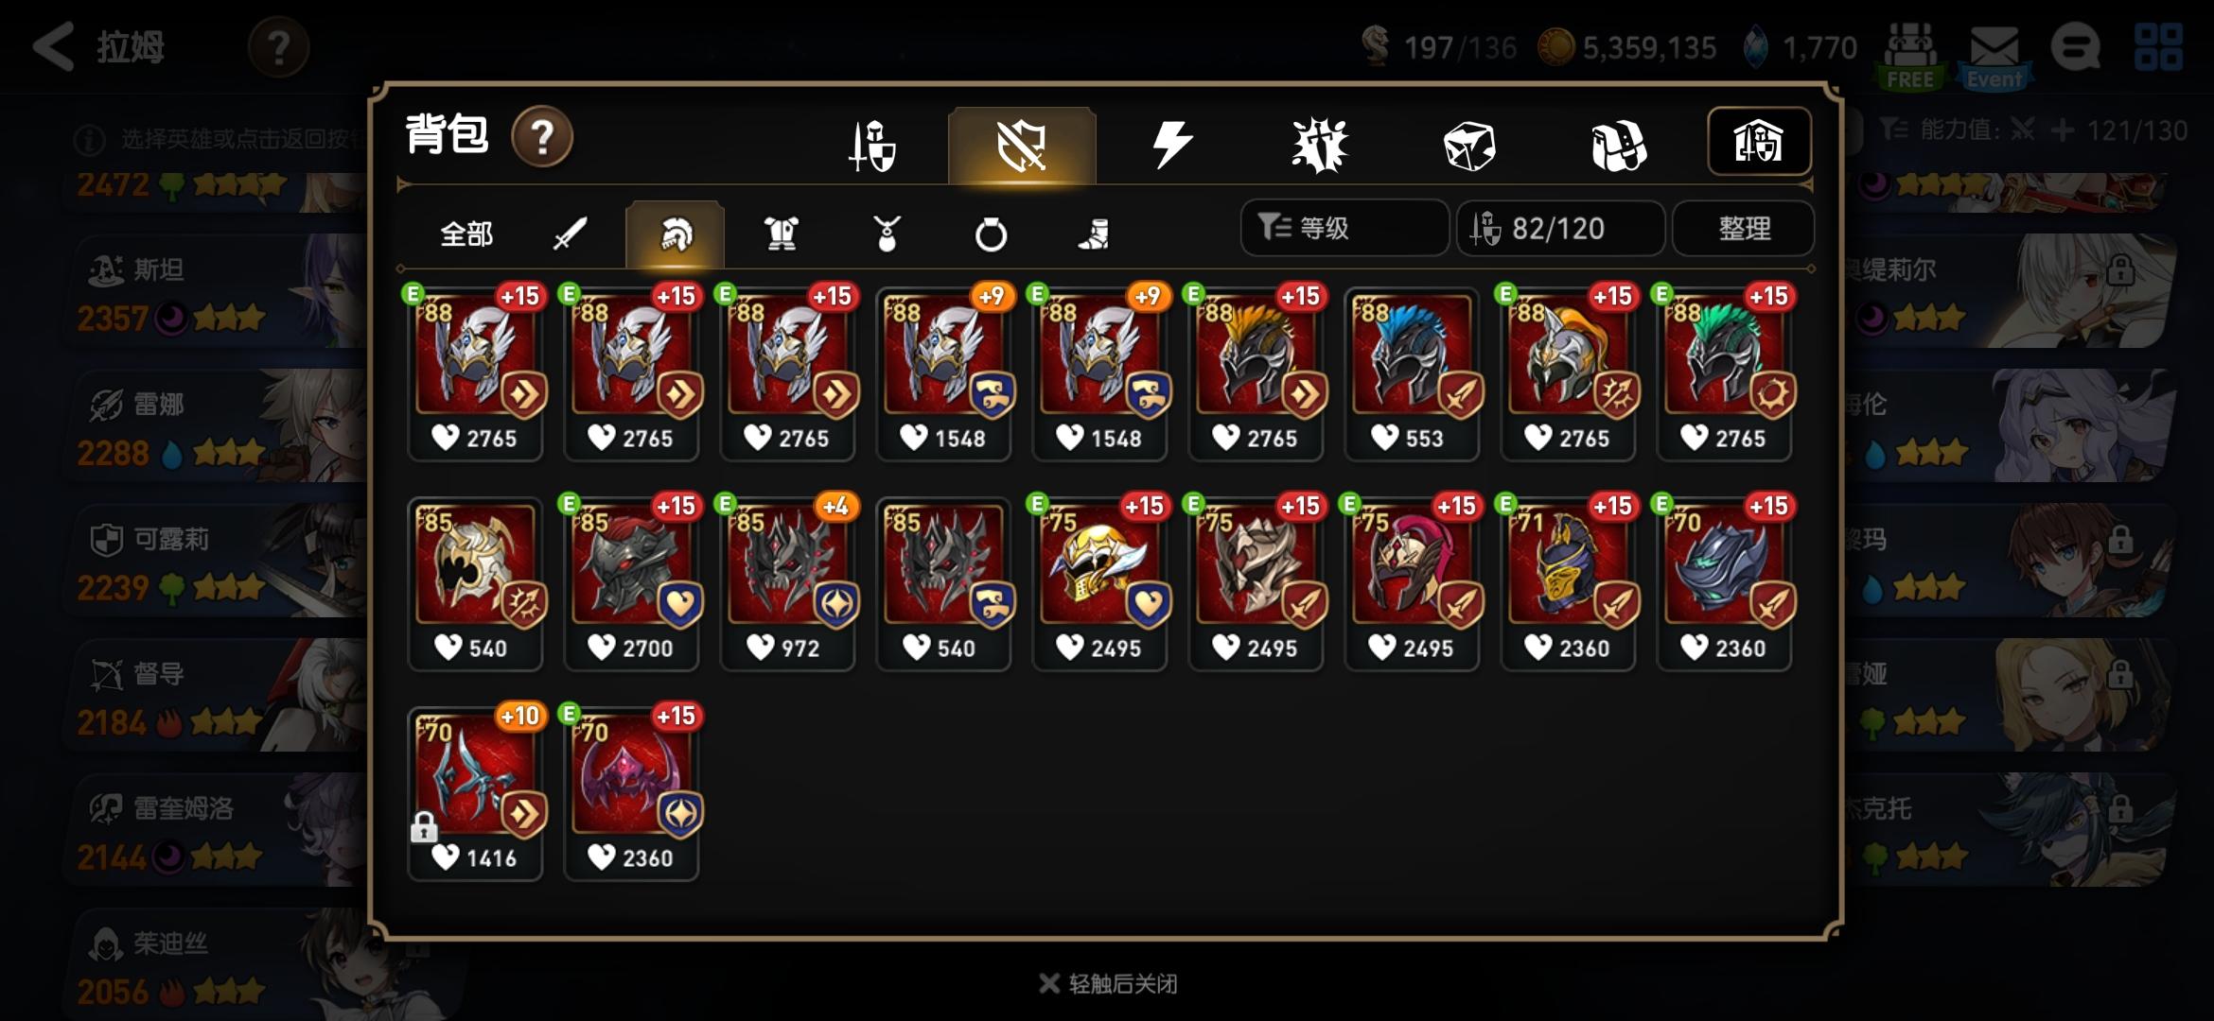Open the chat bubble icon
Viewport: 2214px width, 1021px height.
[x=2076, y=48]
